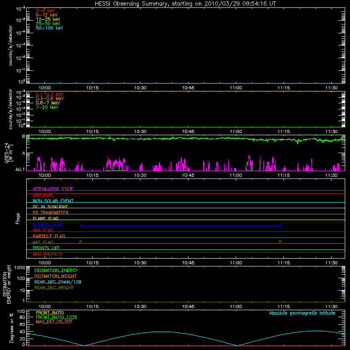Click the ECLIPSE_FLAG label
The width and height of the screenshot is (350, 350).
coord(48,224)
